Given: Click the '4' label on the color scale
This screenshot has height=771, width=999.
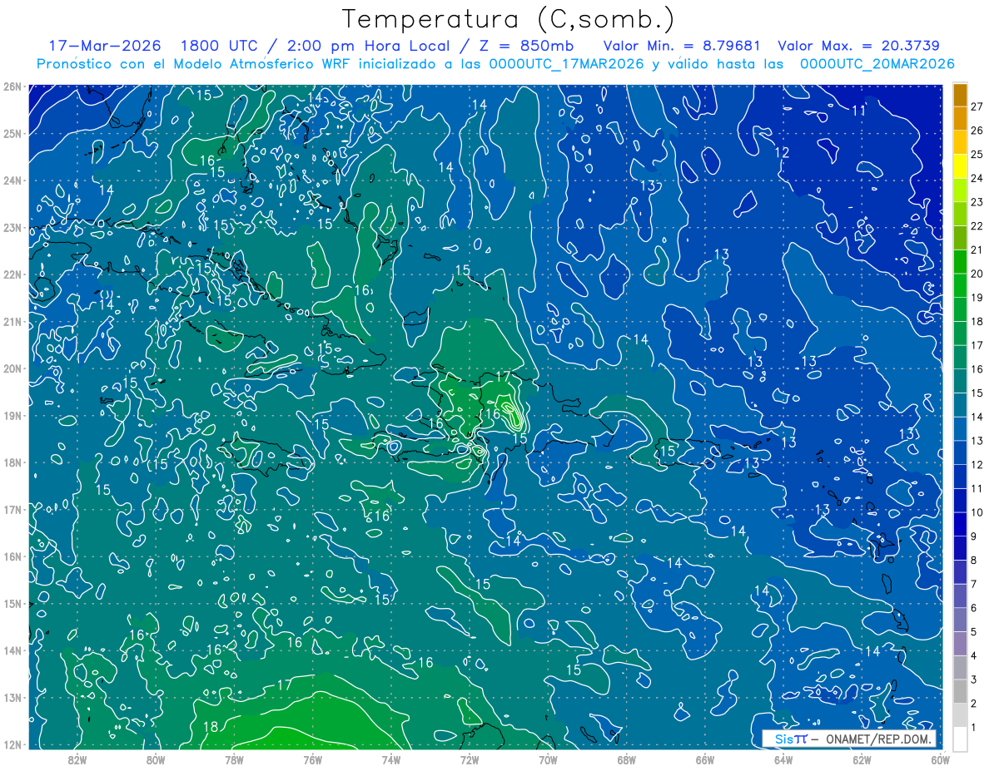Looking at the screenshot, I should pyautogui.click(x=973, y=656).
